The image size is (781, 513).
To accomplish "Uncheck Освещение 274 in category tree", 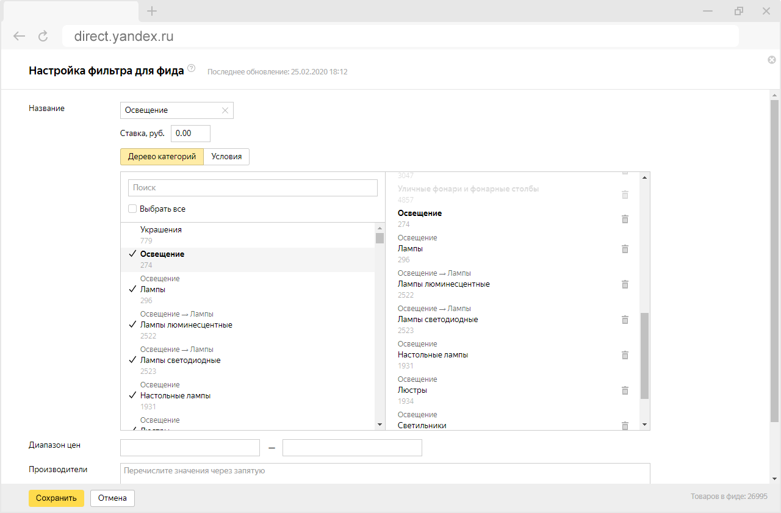I will [132, 254].
